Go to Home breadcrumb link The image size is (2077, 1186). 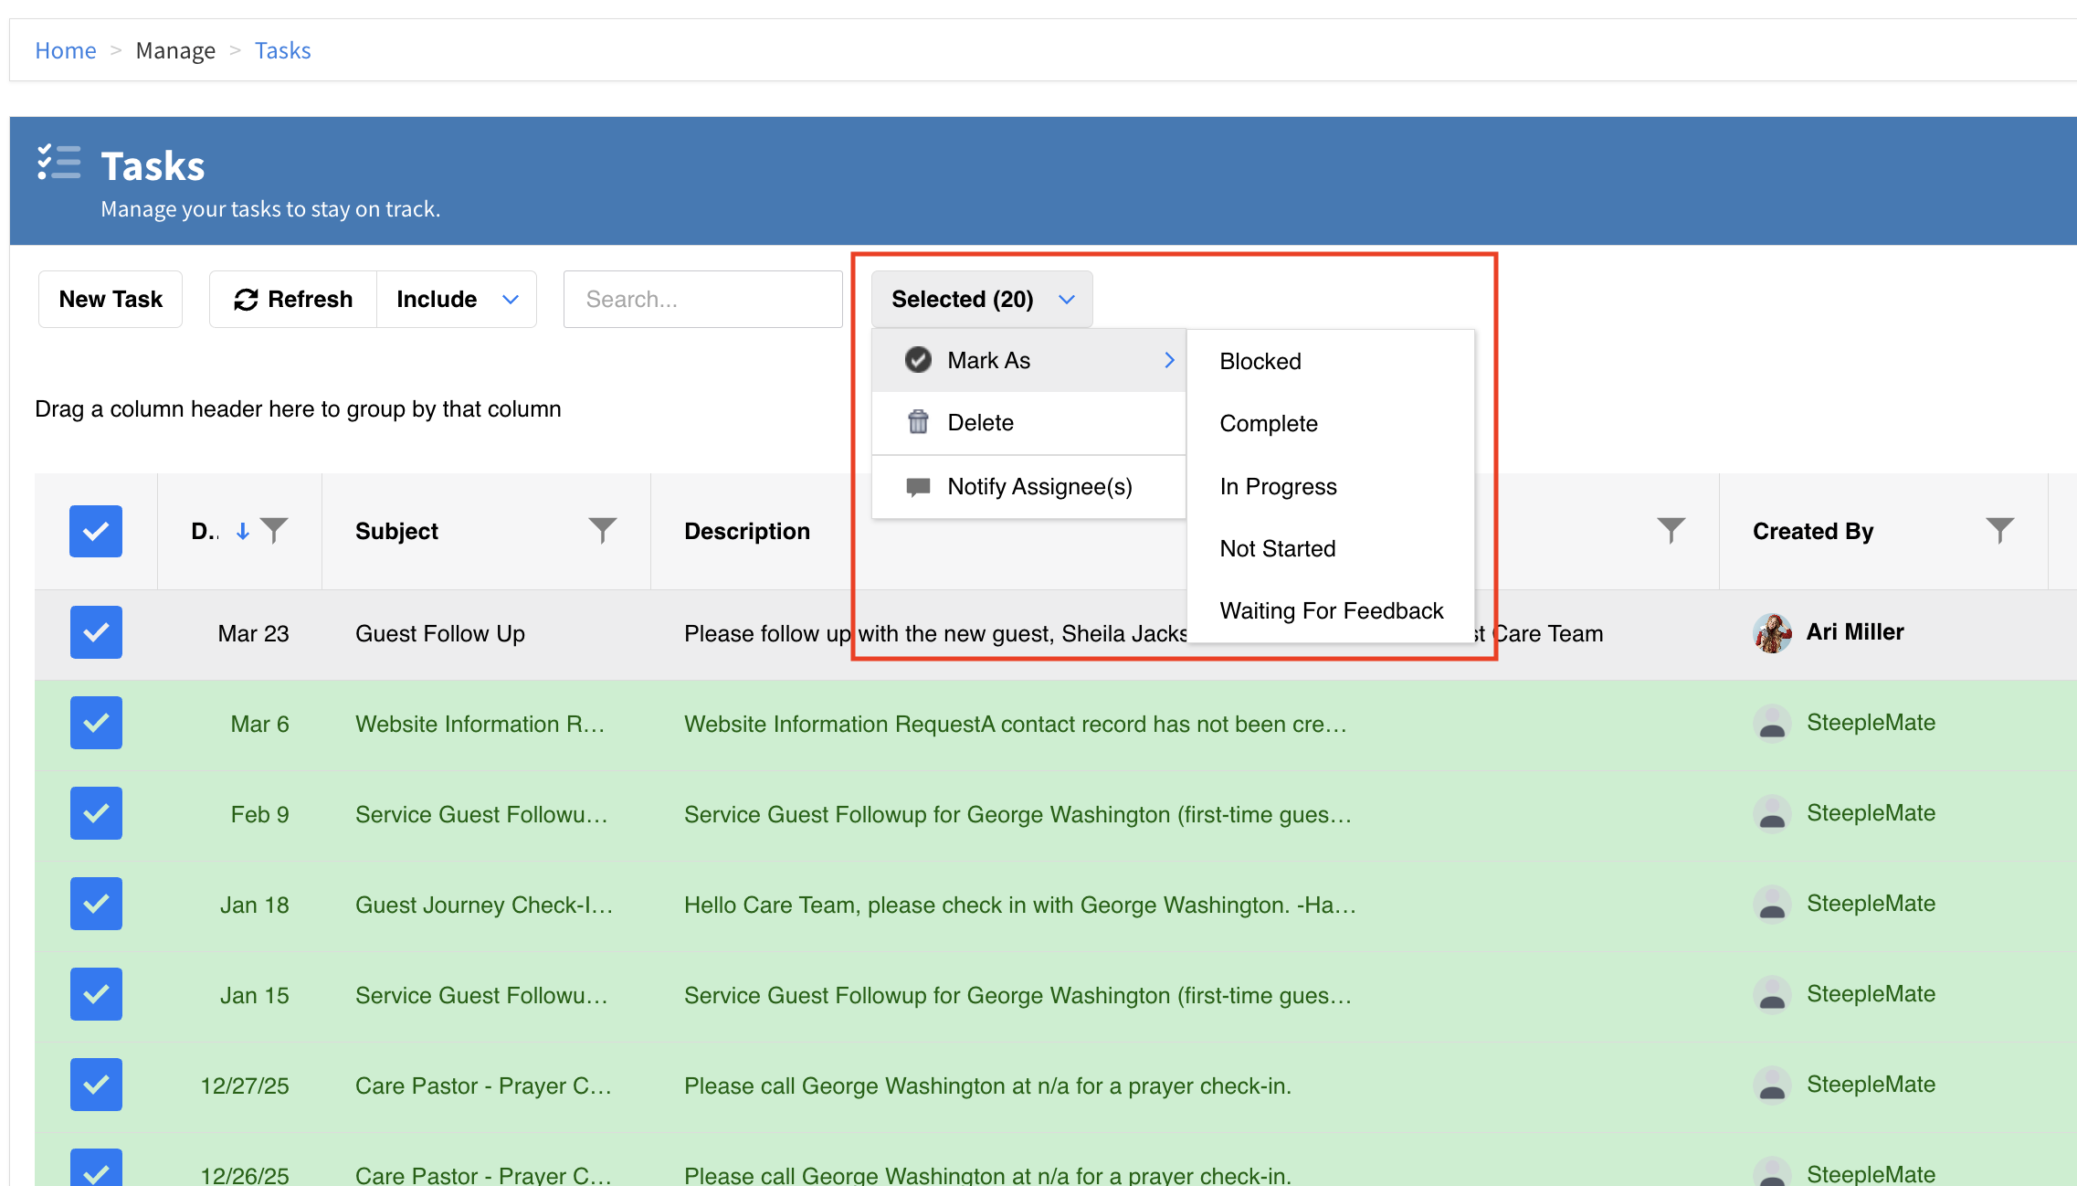pos(65,50)
